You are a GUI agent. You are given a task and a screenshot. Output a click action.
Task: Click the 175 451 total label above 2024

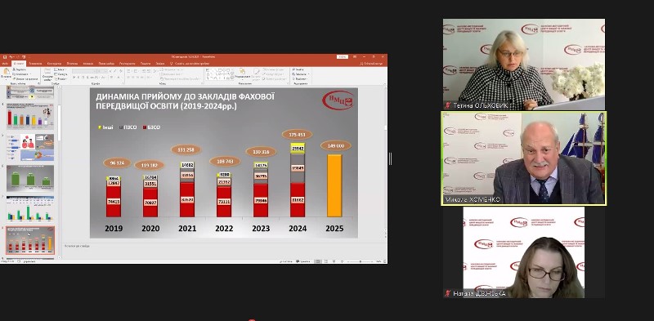pyautogui.click(x=297, y=134)
